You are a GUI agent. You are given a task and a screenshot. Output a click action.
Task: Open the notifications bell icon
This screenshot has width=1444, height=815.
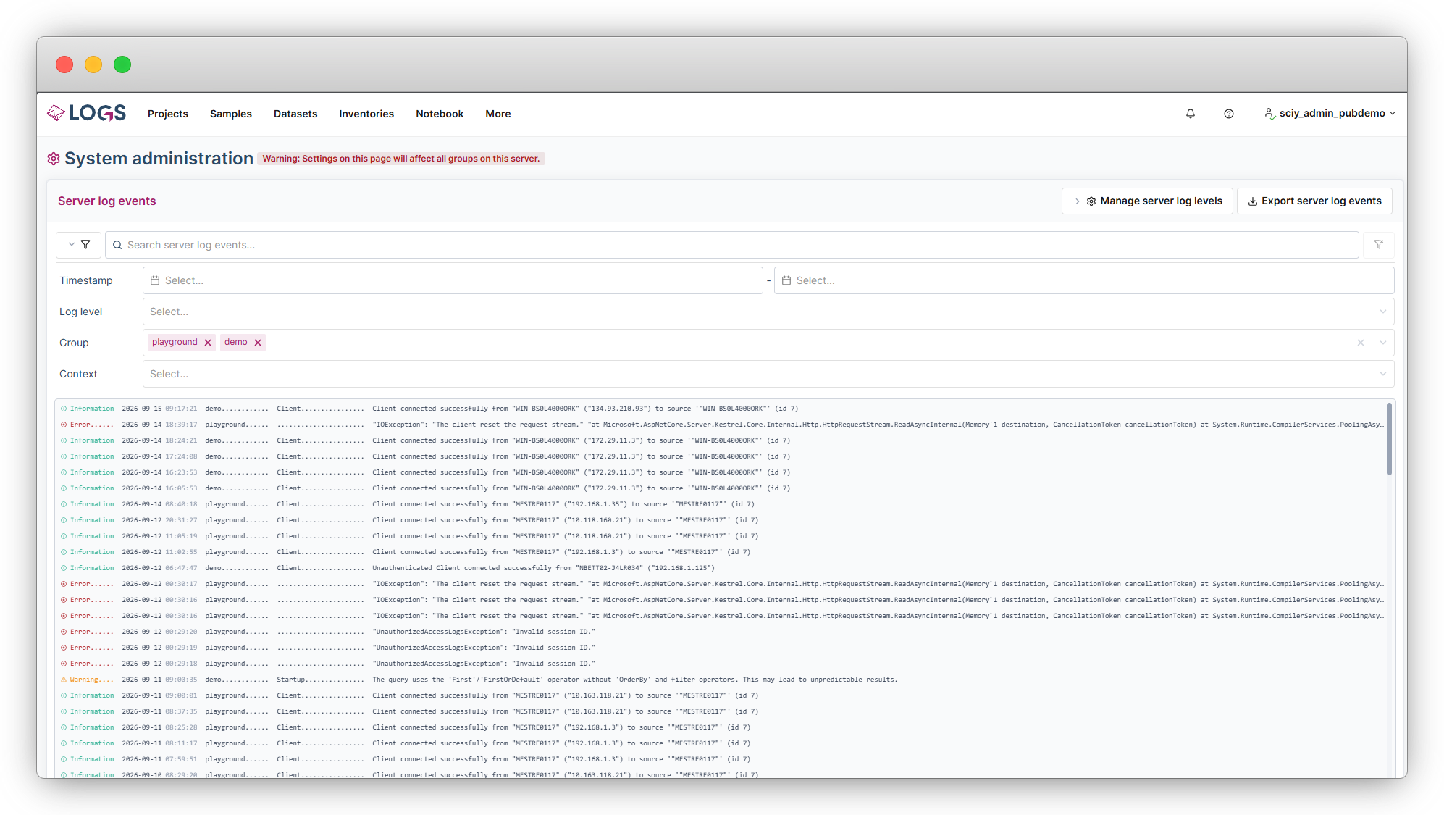click(1190, 114)
